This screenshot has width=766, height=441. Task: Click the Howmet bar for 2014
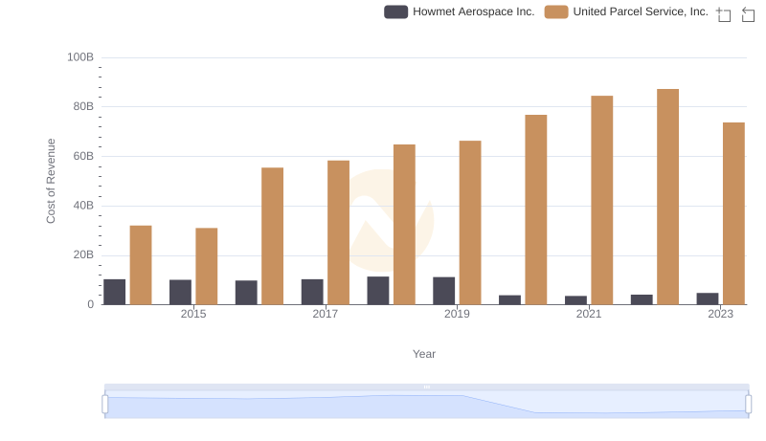114,292
